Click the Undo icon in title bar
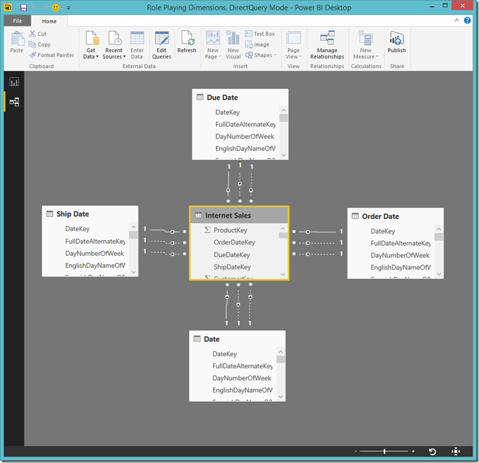The image size is (479, 463). click(x=34, y=8)
